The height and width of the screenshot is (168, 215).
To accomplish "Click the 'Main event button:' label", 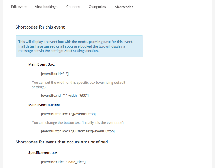I will pos(44,105).
